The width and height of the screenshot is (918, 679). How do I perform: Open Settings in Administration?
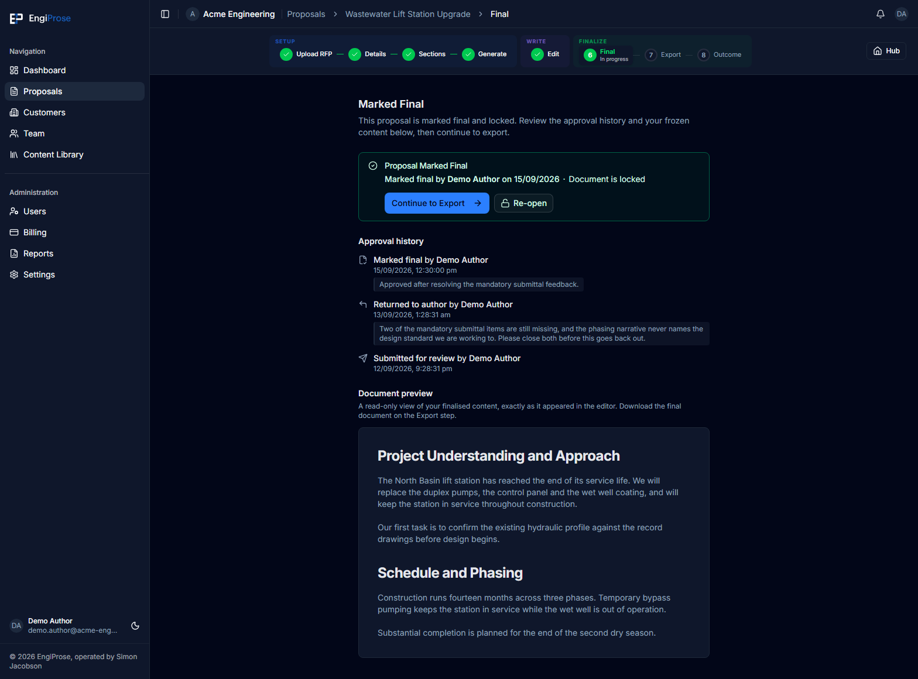pos(74,275)
